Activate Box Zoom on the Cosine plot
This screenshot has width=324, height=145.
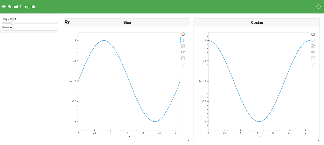313,46
